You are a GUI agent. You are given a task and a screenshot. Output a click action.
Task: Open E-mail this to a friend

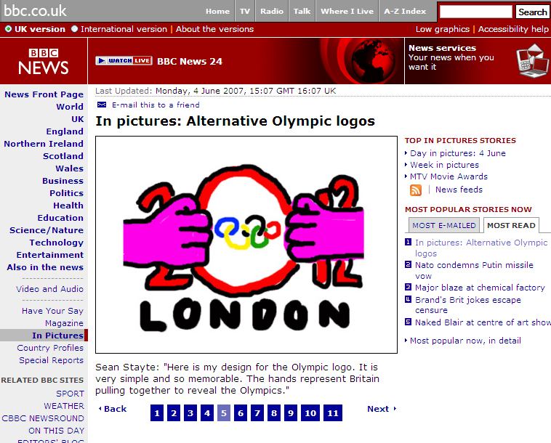pos(156,105)
